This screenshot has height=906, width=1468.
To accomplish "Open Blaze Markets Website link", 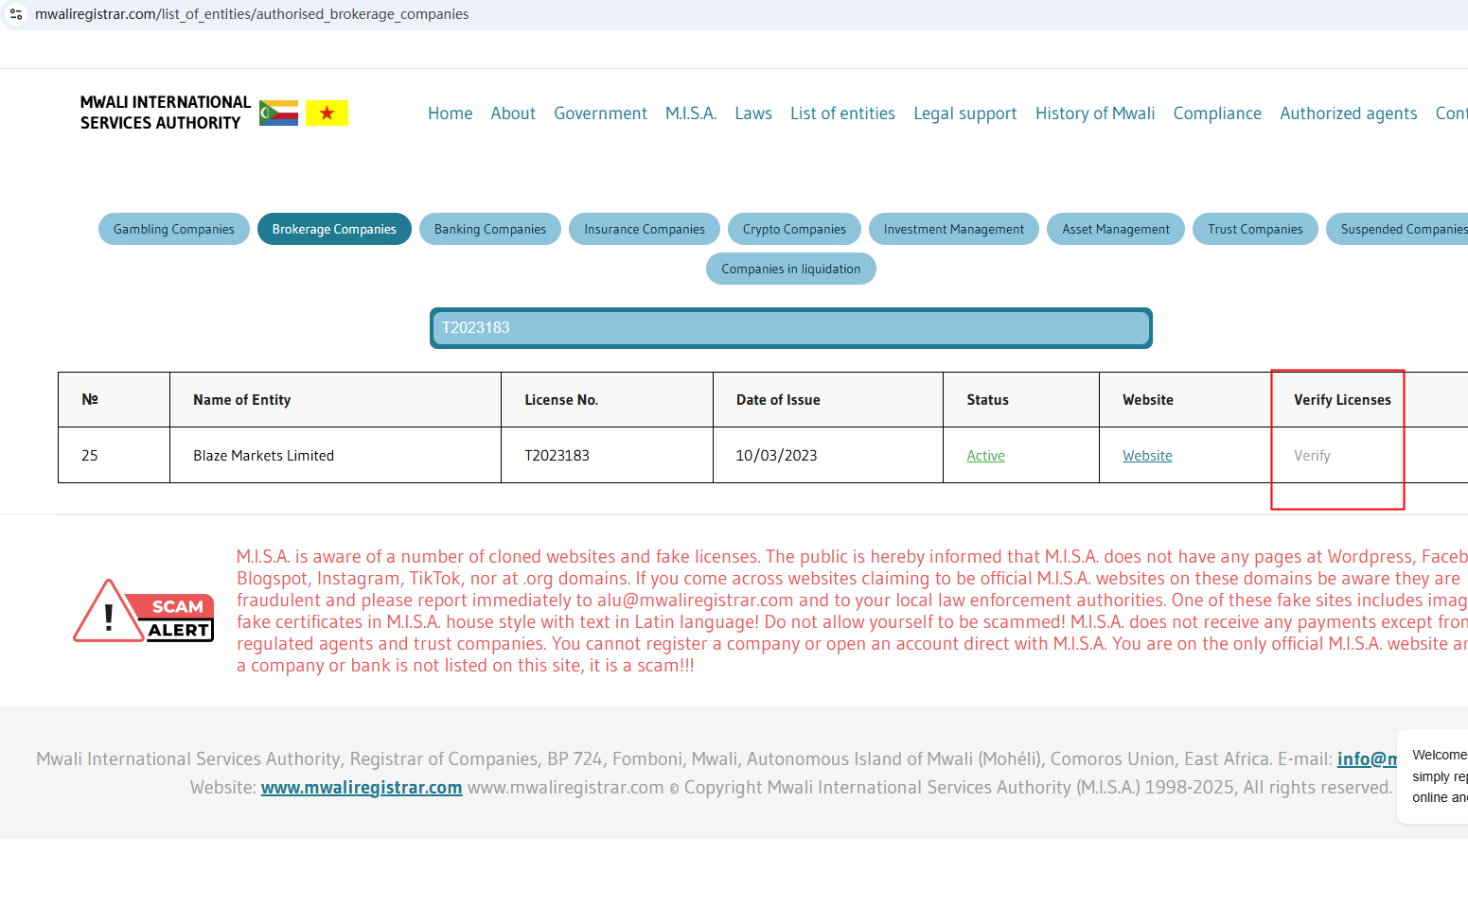I will tap(1147, 456).
